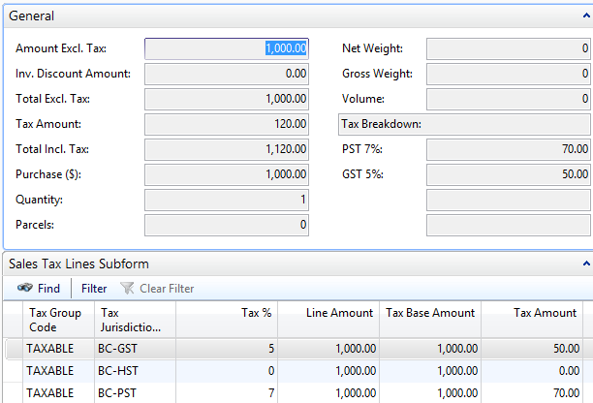The width and height of the screenshot is (593, 403).
Task: Sort by Line Amount column header
Action: 328,320
